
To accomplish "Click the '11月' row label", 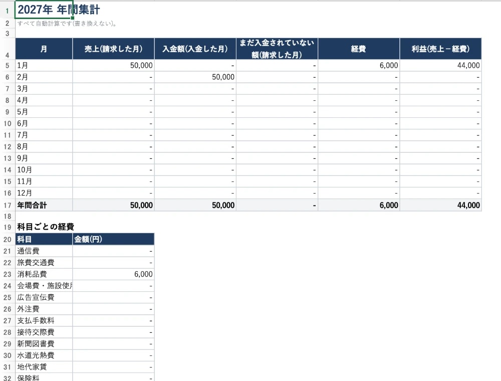I will [x=44, y=181].
